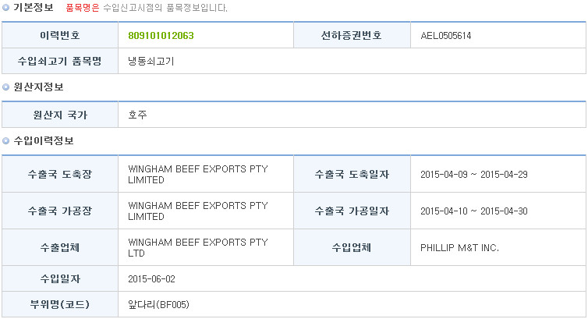Image resolution: width=588 pixels, height=319 pixels.
Task: Click the bullet icon beside 원산지정보
Action: 5,87
